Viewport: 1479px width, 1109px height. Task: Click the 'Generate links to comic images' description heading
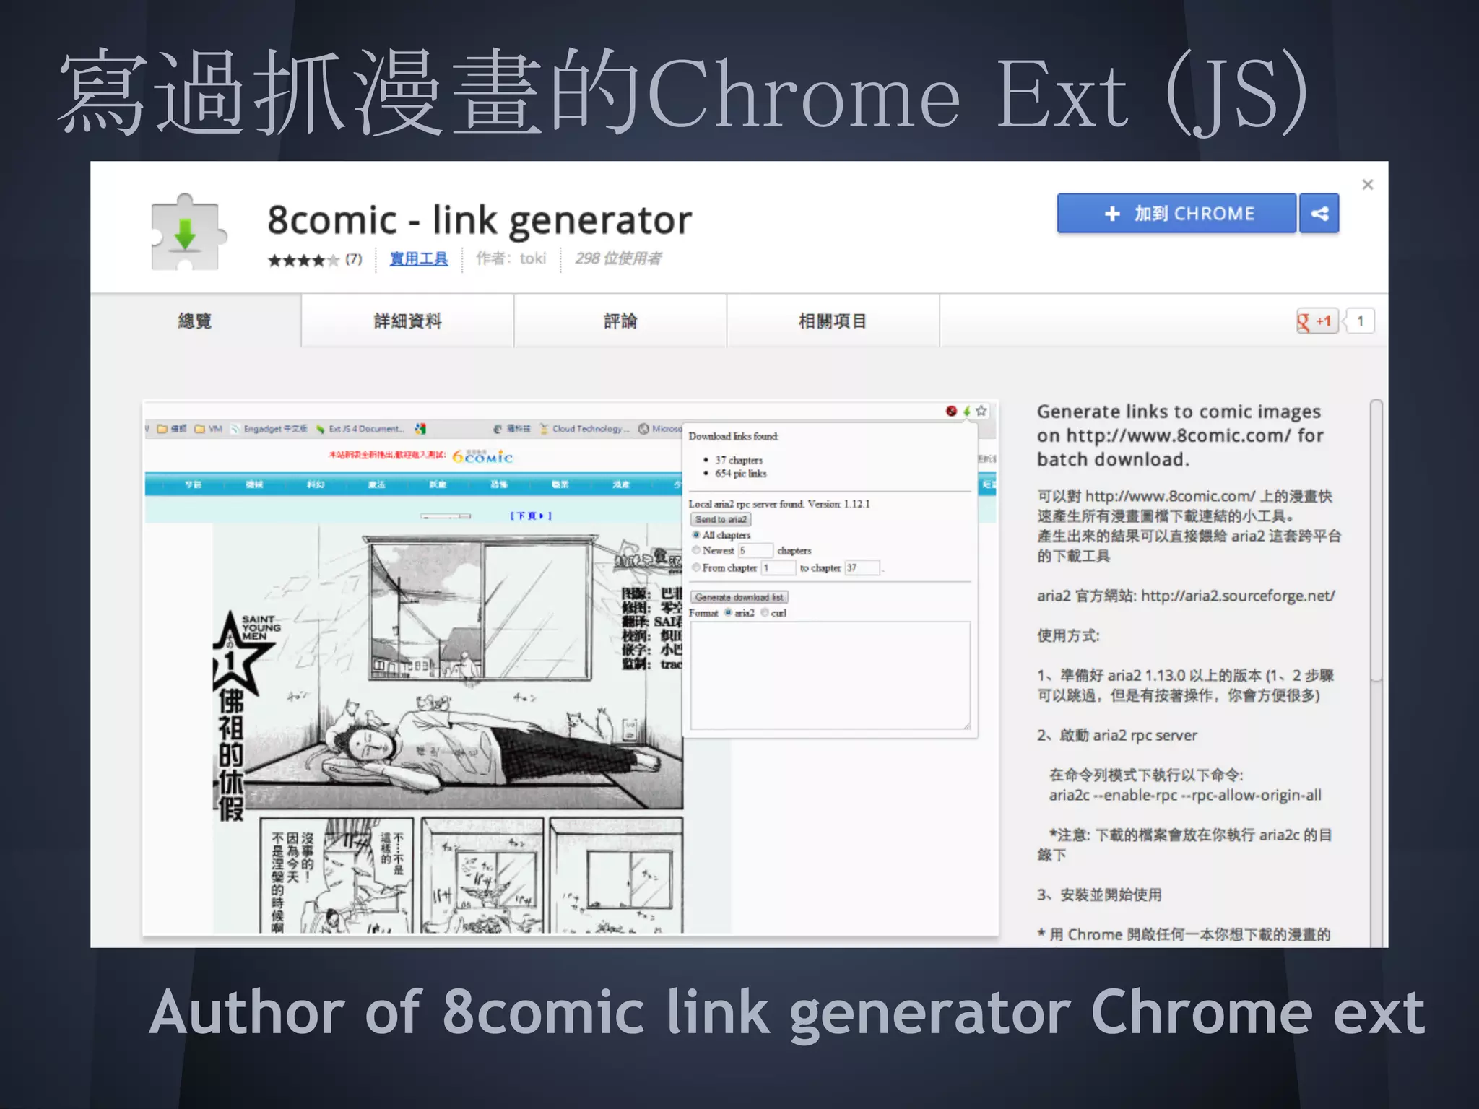[x=1181, y=435]
